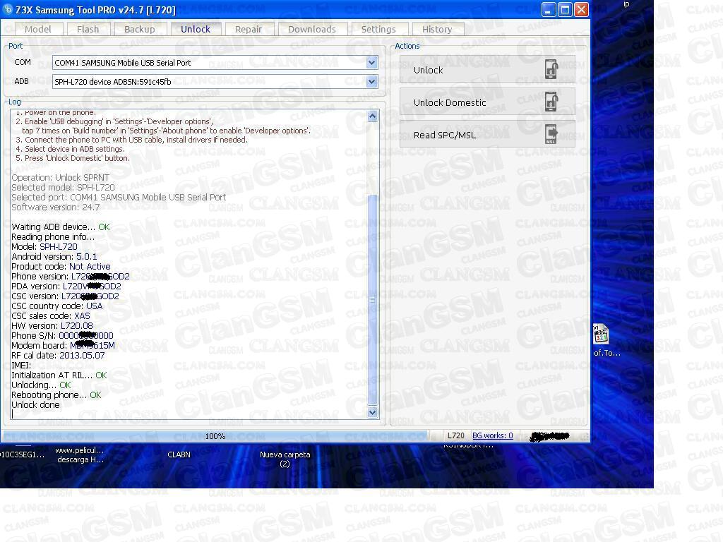Click the 'Android version: 5.0.1' log line

54,256
